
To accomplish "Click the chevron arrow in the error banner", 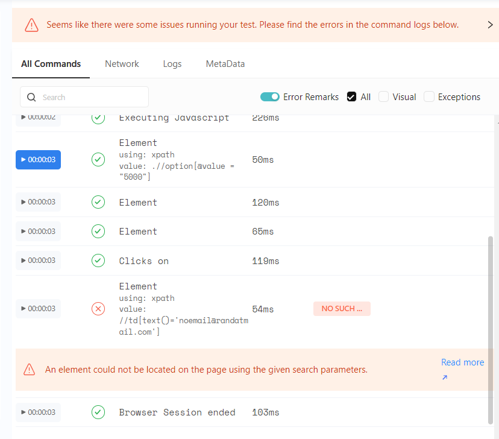I will pyautogui.click(x=491, y=25).
